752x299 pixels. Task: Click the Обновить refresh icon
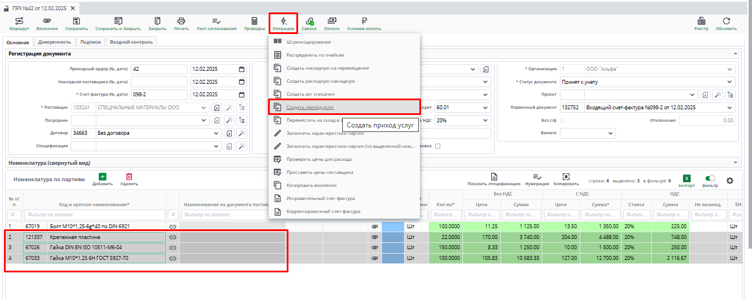coord(726,21)
